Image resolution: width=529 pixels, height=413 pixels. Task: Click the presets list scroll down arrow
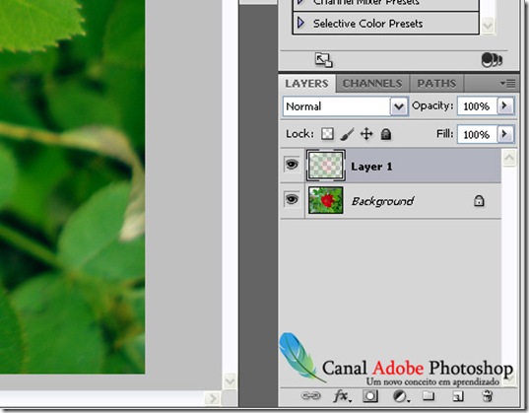tap(488, 26)
